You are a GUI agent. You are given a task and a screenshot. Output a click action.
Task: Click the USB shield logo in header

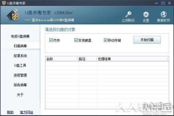tap(13, 15)
